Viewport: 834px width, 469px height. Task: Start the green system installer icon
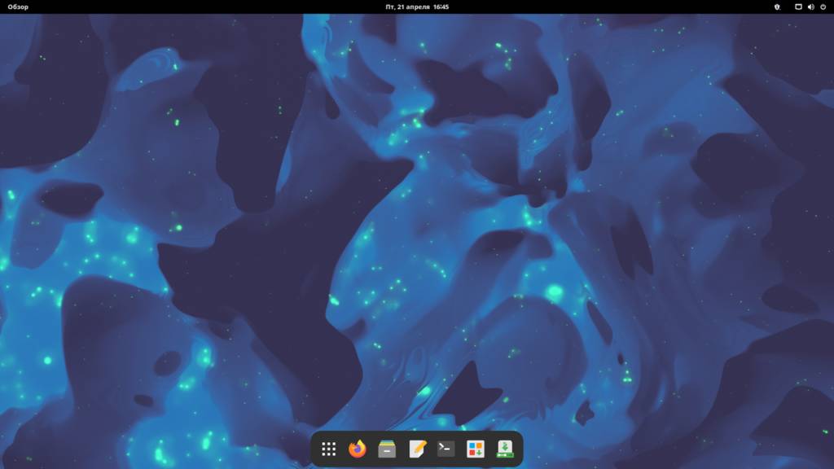(505, 449)
